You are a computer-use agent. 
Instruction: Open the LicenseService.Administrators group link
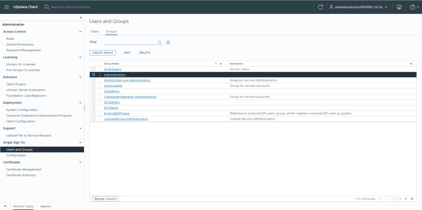tap(126, 119)
